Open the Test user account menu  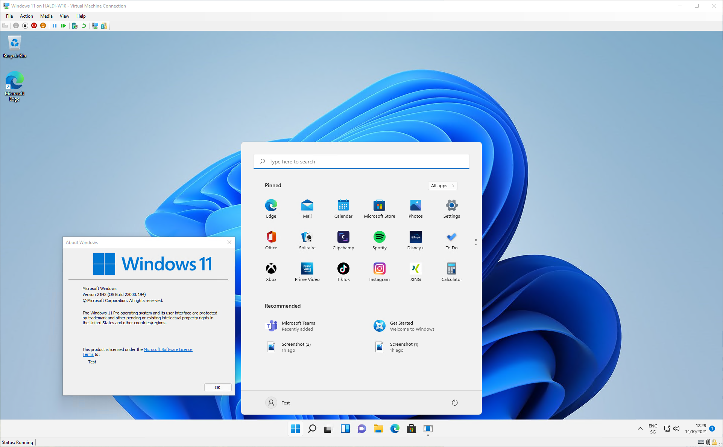pyautogui.click(x=278, y=403)
